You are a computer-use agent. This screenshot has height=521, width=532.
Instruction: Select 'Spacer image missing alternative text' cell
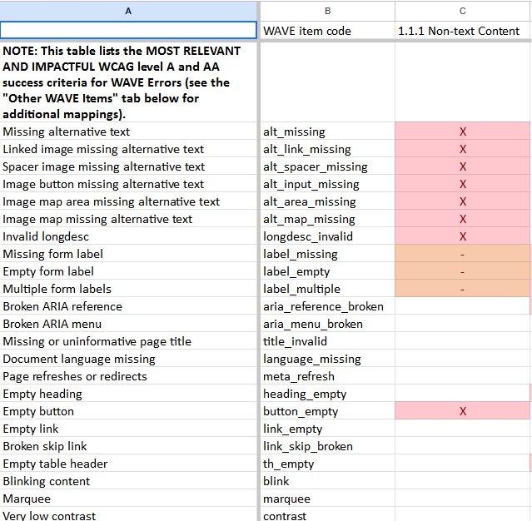pyautogui.click(x=128, y=166)
